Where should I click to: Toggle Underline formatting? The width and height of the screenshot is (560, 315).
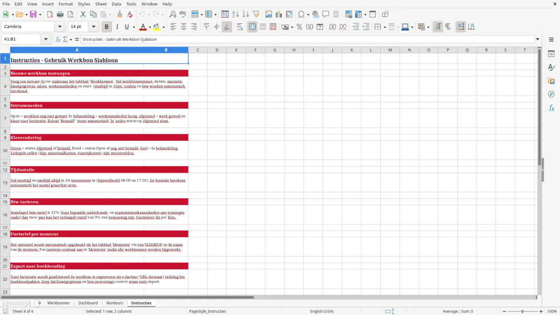126,27
